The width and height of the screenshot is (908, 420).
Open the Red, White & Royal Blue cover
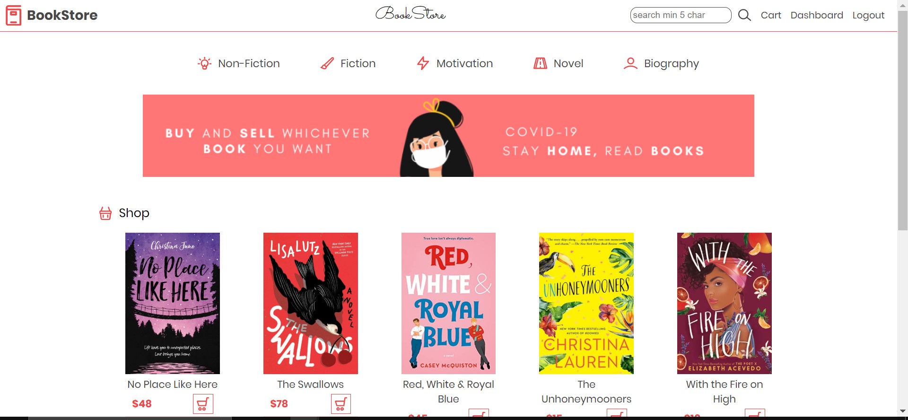click(448, 303)
